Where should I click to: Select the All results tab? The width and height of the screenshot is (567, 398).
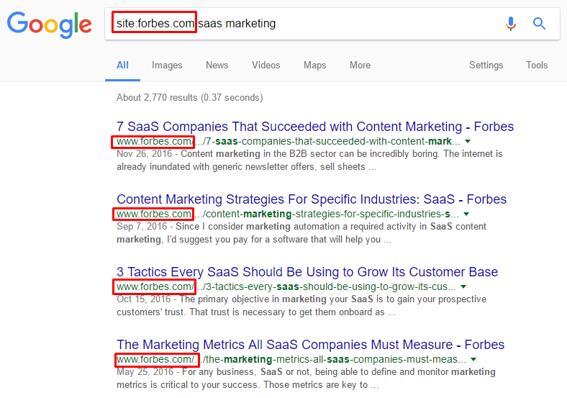(122, 65)
